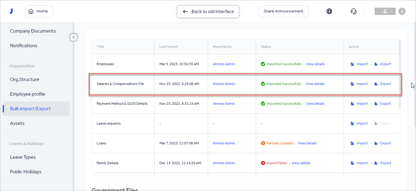The width and height of the screenshot is (416, 191).
Task: Click the Export icon in the Loans row
Action: (376, 143)
